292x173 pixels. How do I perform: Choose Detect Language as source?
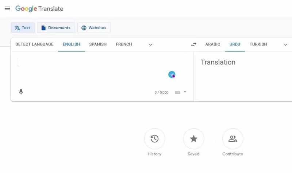pyautogui.click(x=34, y=44)
